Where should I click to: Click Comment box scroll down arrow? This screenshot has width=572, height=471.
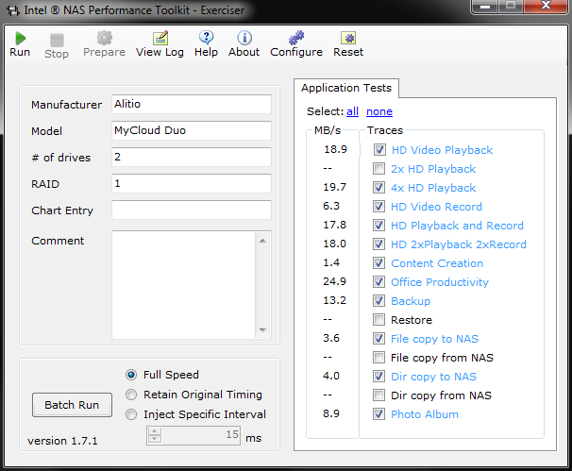click(262, 330)
